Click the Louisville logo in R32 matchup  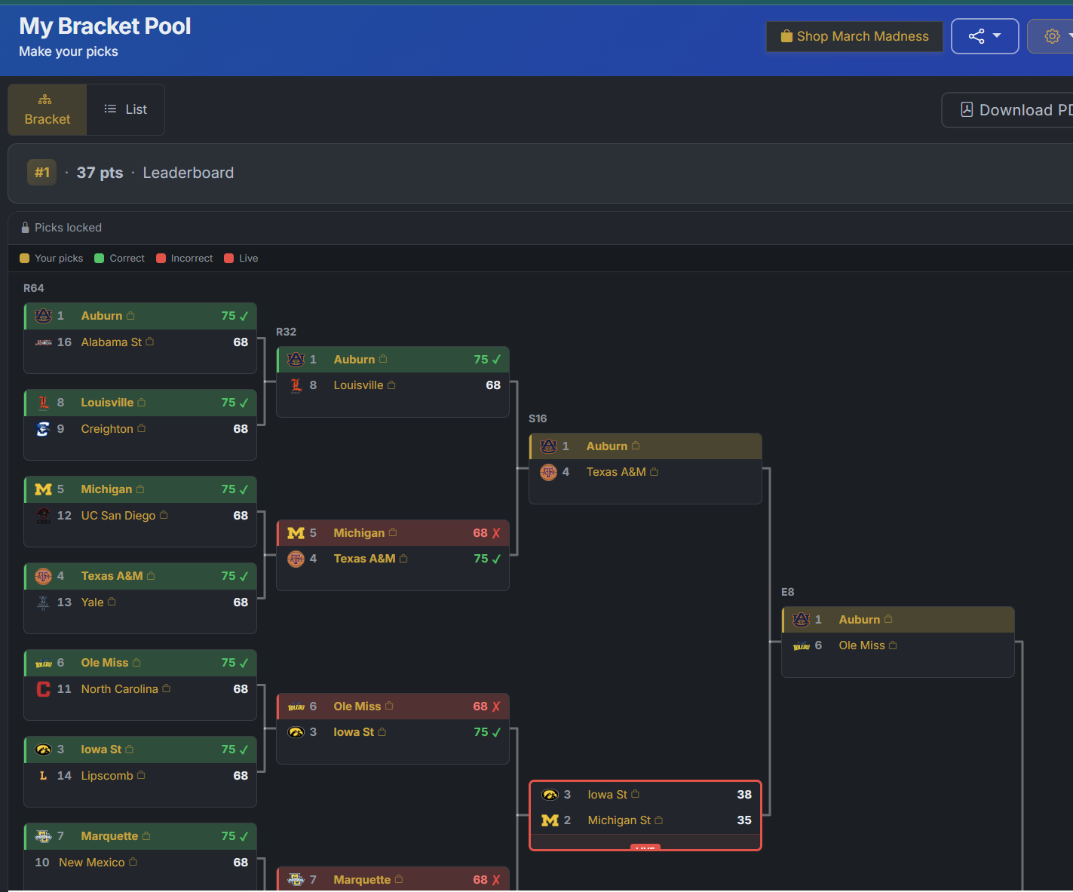[296, 385]
